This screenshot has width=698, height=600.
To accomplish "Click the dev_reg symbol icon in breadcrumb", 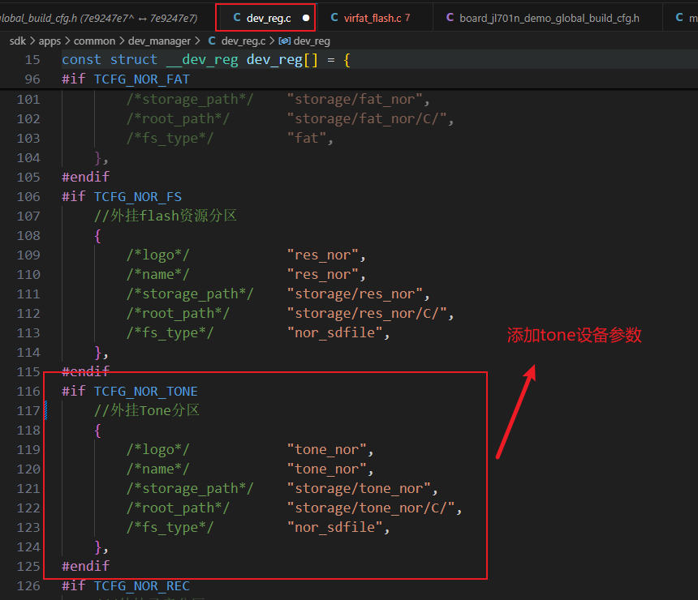I will 284,41.
